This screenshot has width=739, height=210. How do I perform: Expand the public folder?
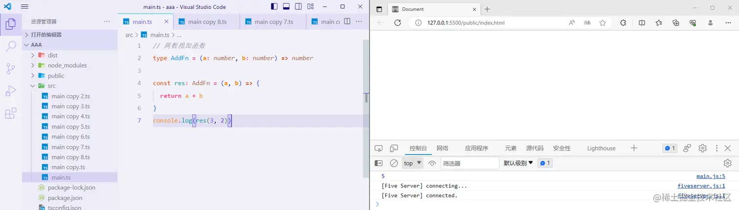tap(69, 76)
